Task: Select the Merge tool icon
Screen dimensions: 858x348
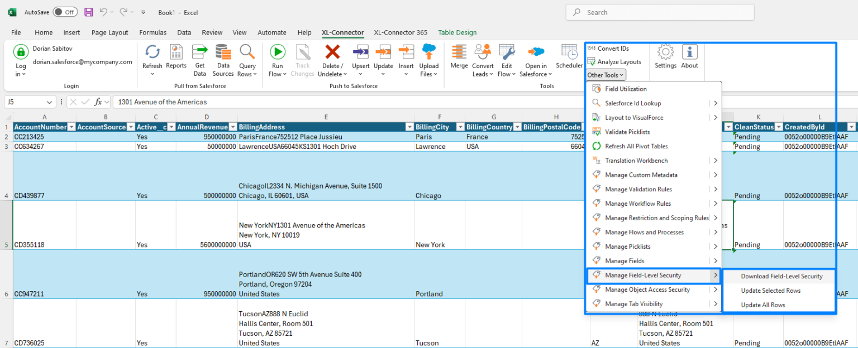Action: [x=459, y=52]
